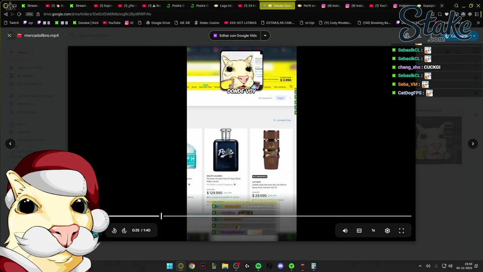Open network settings from the tray
This screenshot has height=272, width=483.
[x=444, y=266]
